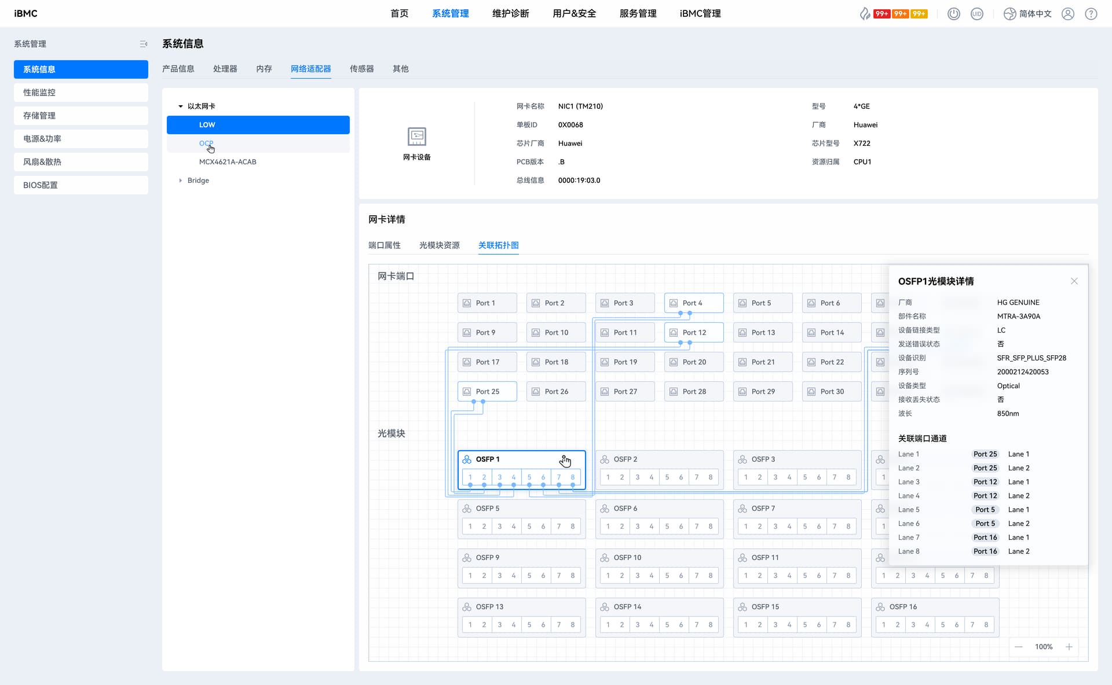1112x685 pixels.
Task: Click the zoom in plus button
Action: click(x=1069, y=647)
